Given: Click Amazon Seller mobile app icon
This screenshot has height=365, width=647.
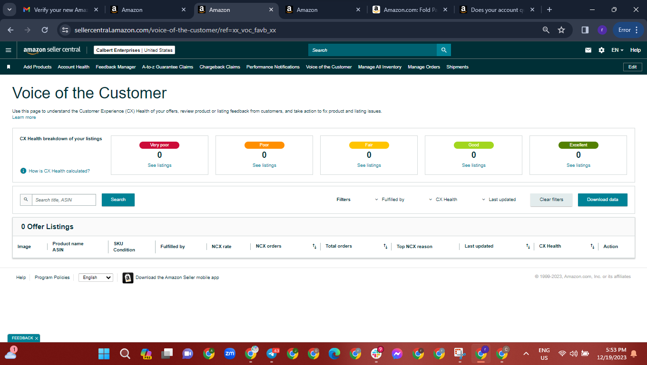Looking at the screenshot, I should coord(128,278).
